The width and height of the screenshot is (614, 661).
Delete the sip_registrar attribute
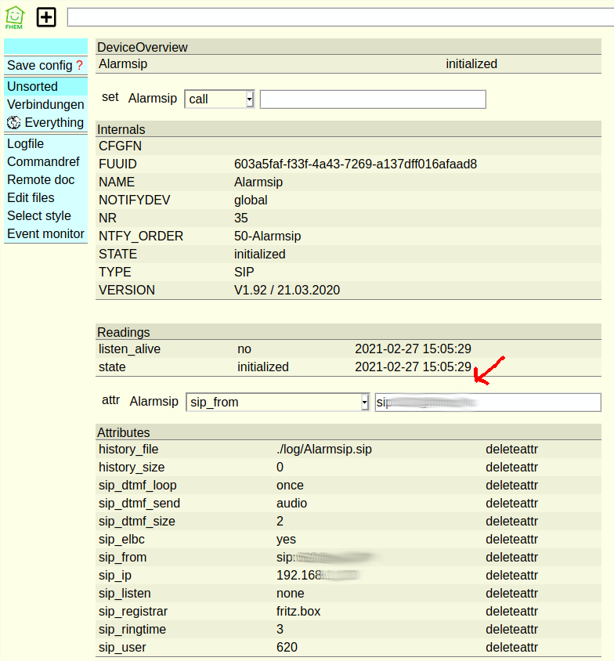(x=511, y=612)
